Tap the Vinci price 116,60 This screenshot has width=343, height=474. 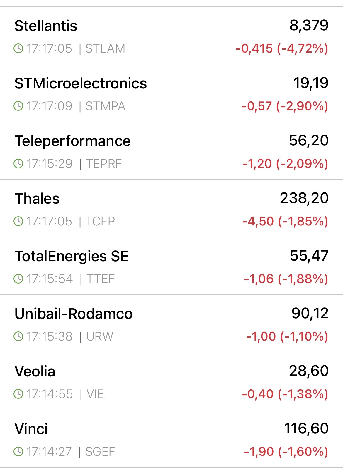tap(306, 428)
